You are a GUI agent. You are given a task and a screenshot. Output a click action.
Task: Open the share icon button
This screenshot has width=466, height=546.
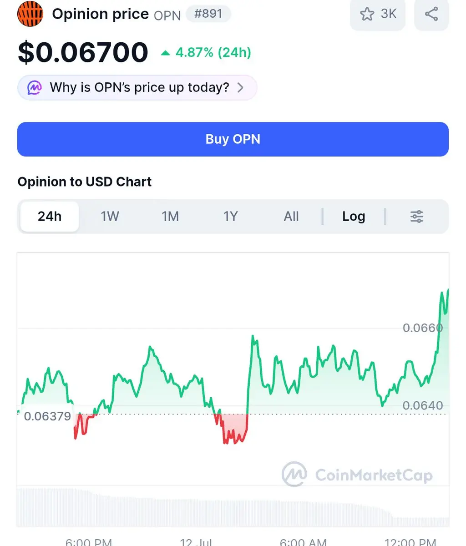(x=431, y=14)
